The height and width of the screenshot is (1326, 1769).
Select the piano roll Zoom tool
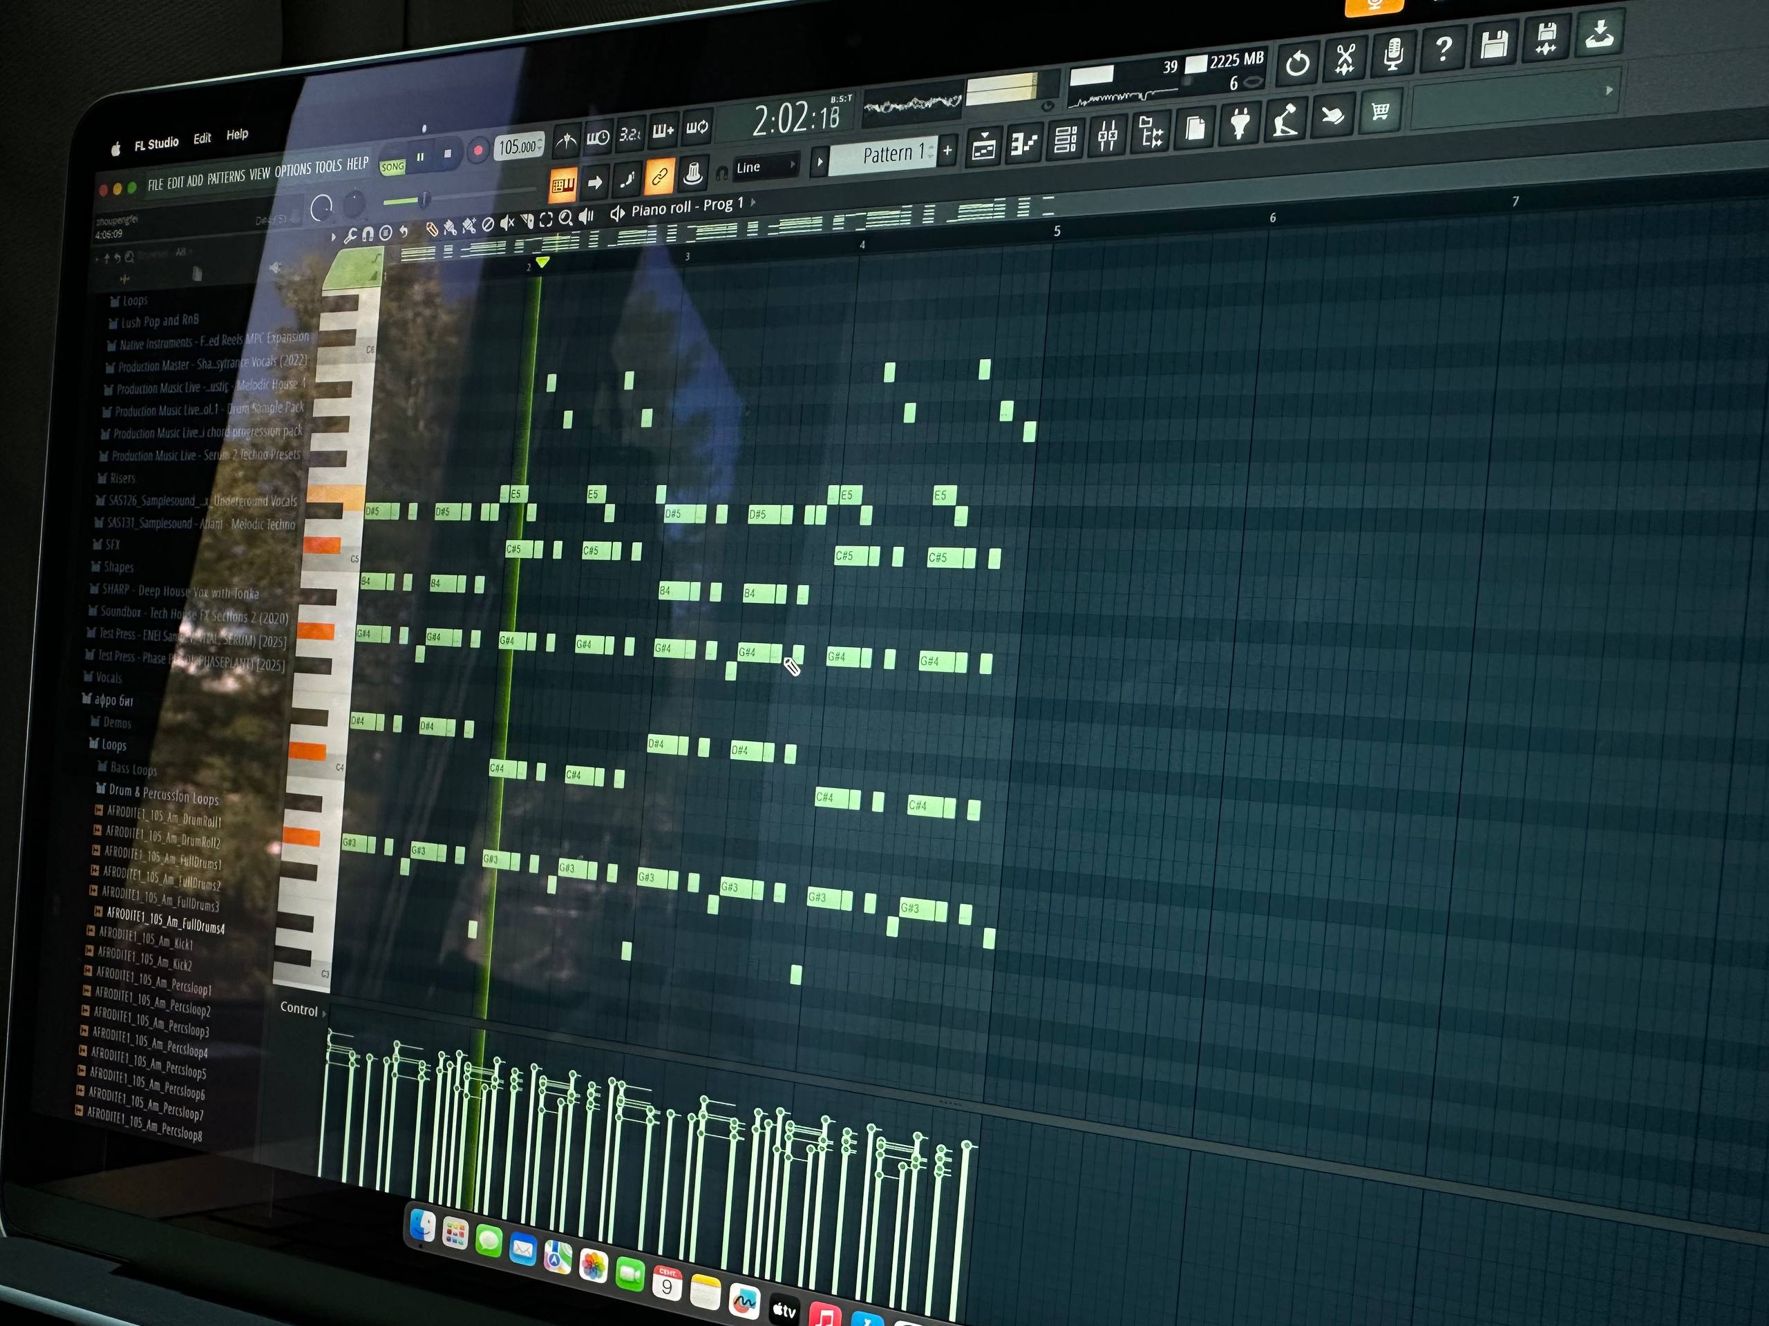566,218
